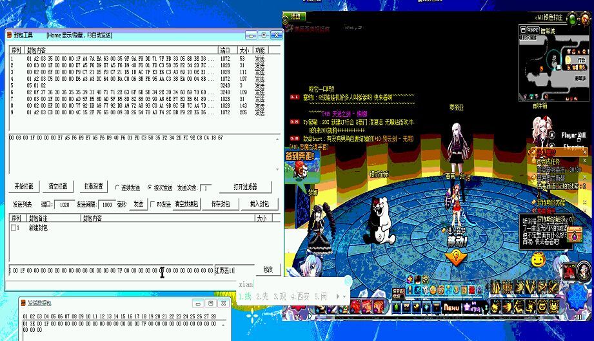
Task: Click the first red-haired character portrait in bottom bar
Action: [x=356, y=307]
